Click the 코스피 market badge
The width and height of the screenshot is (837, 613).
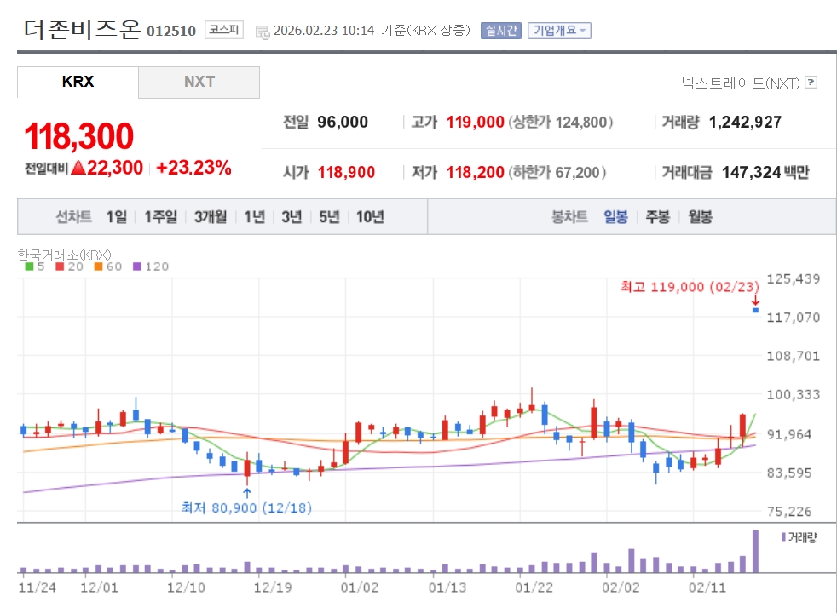224,31
